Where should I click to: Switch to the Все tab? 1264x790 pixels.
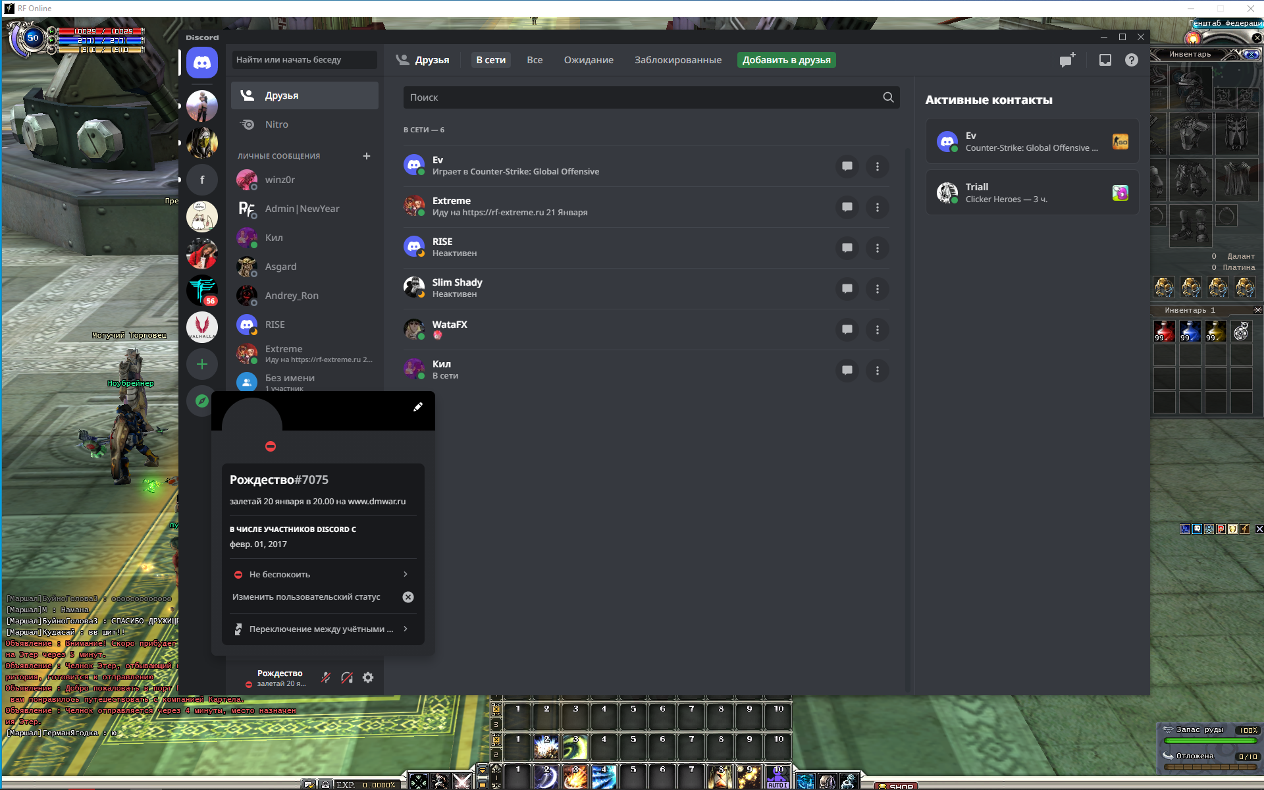click(535, 60)
